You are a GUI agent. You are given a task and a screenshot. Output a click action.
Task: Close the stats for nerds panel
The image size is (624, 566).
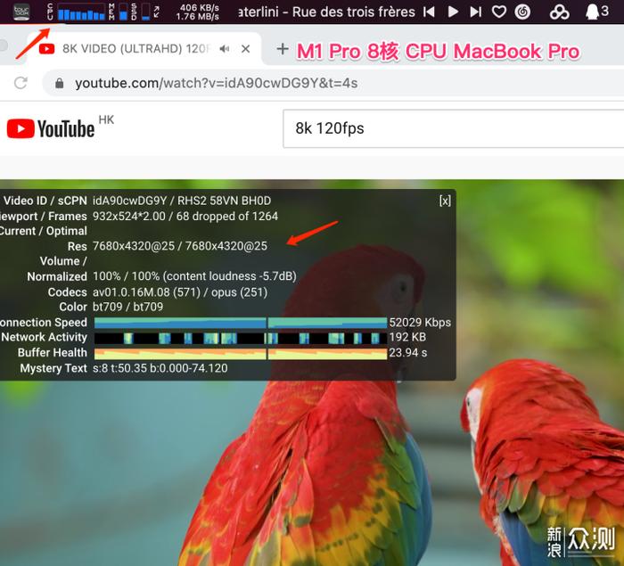[x=445, y=201]
